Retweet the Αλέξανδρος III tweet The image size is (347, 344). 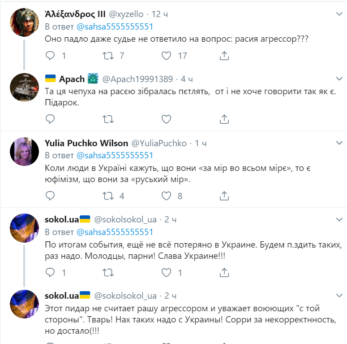[x=108, y=56]
